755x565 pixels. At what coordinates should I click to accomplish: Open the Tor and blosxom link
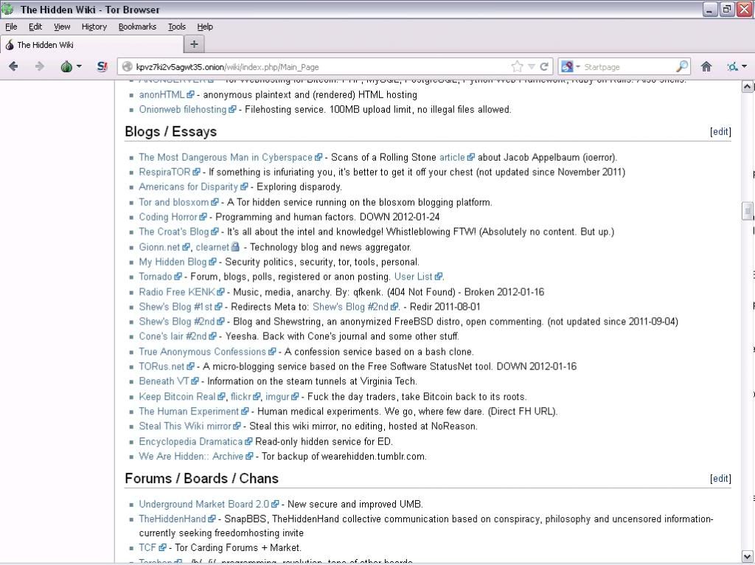tap(174, 202)
